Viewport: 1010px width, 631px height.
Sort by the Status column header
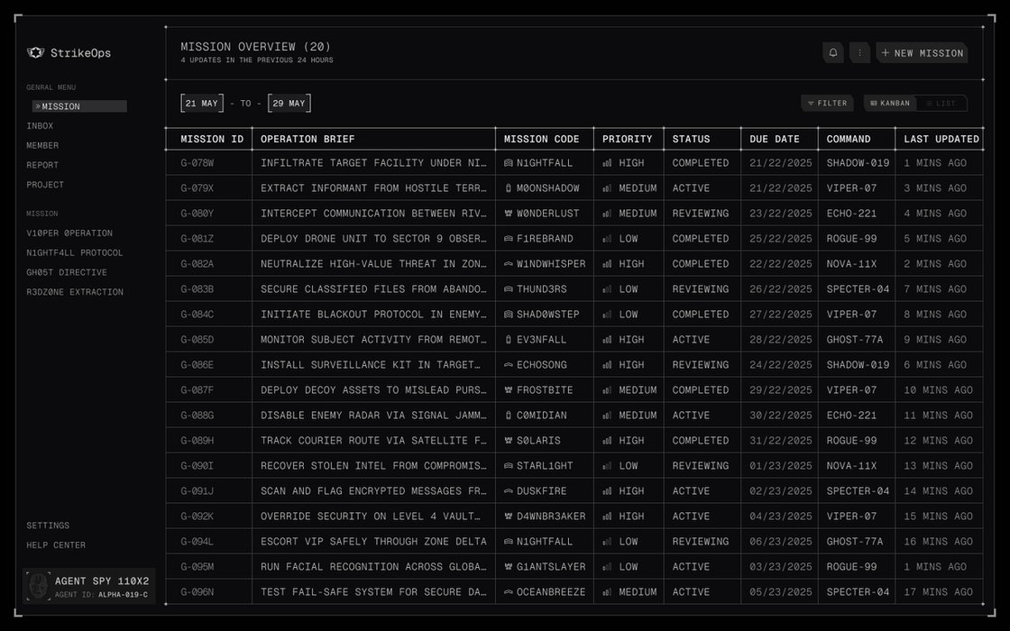click(x=691, y=139)
